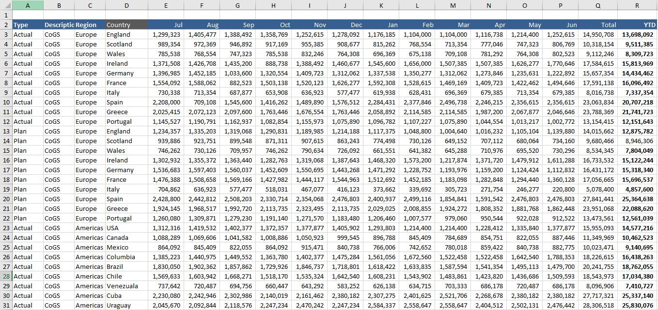
Task: Click the select-all corner of the sheet
Action: tap(6, 5)
